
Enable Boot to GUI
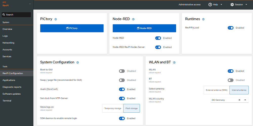tap(122, 71)
